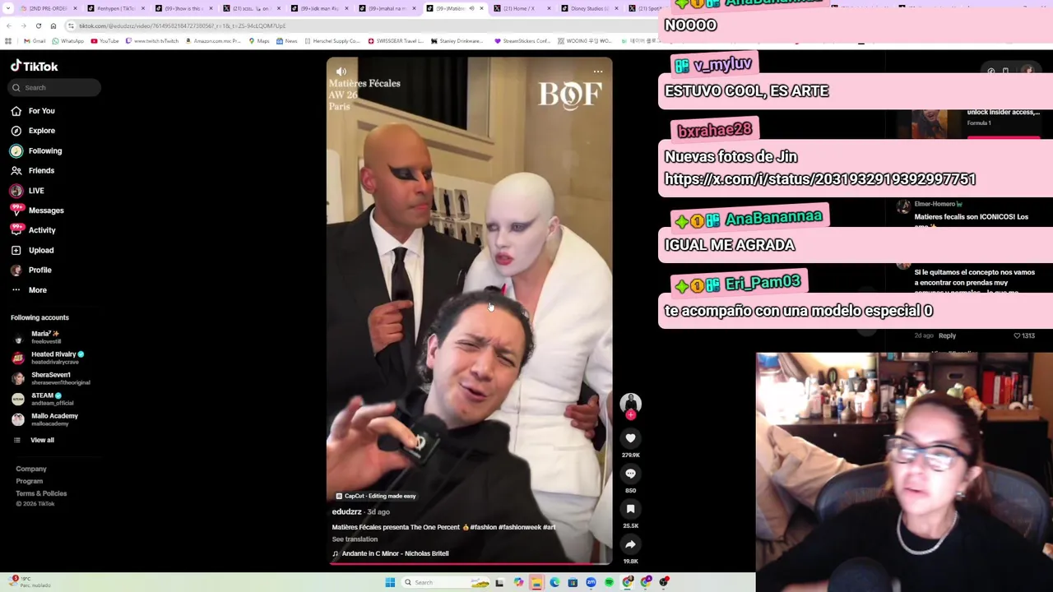The image size is (1053, 592).
Task: Open Andante in C Minor sound link
Action: pos(395,553)
